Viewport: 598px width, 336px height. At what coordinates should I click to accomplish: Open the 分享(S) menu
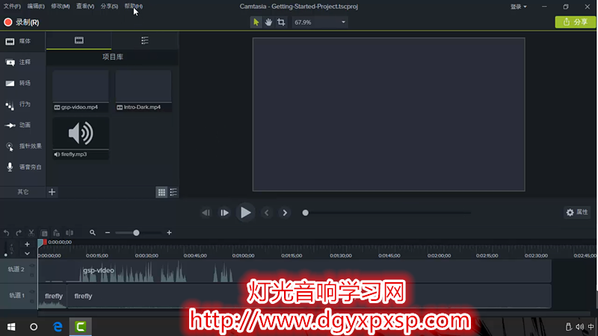click(109, 6)
